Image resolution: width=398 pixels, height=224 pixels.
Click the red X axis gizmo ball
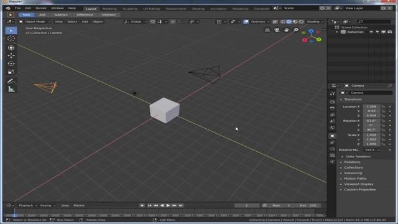305,40
